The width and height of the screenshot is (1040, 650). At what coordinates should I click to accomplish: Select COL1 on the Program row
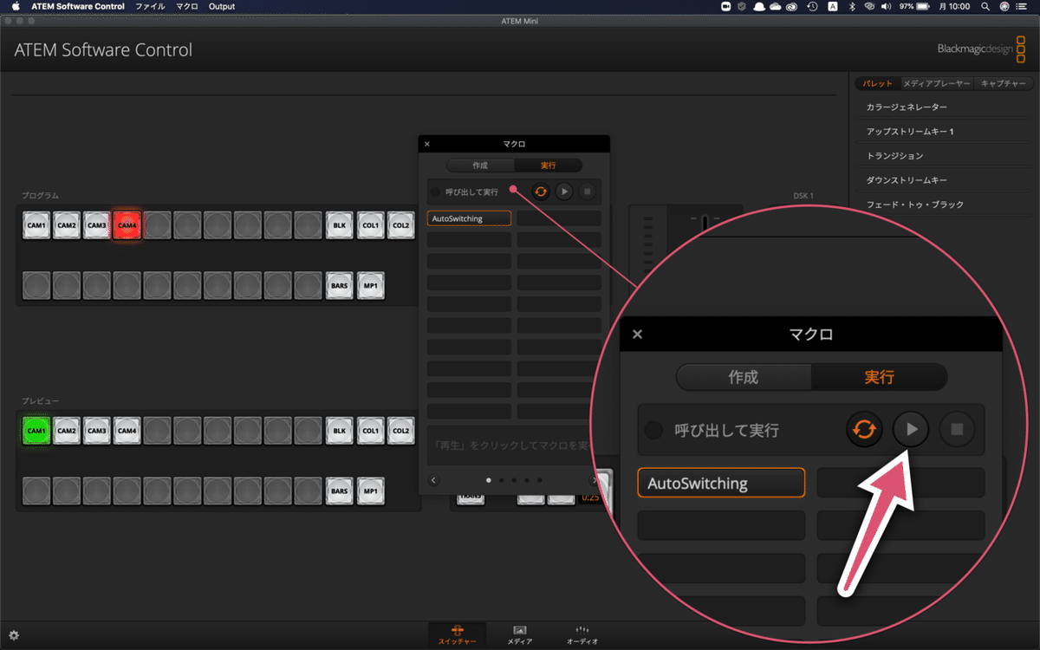click(x=370, y=225)
